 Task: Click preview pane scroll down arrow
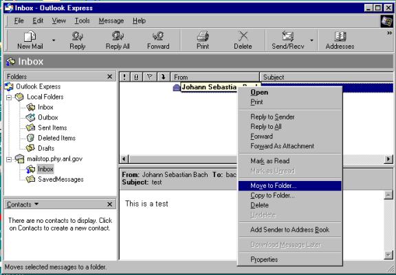[x=388, y=255]
